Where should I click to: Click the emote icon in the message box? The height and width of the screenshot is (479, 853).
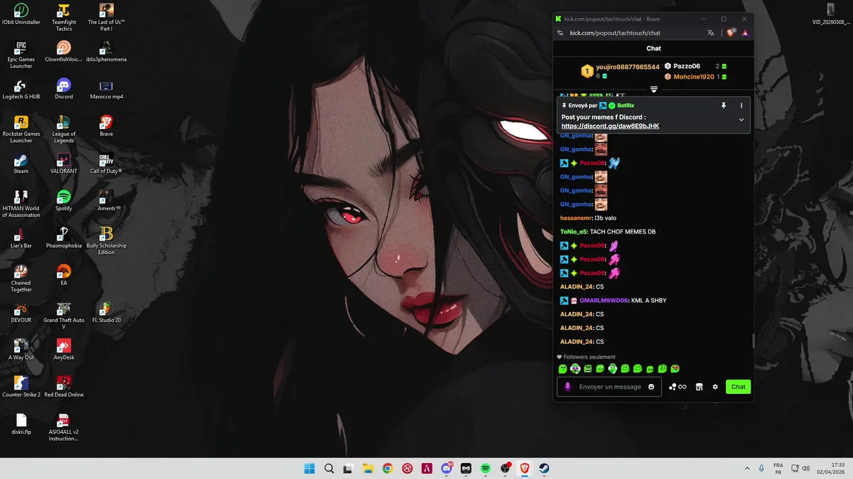coord(651,387)
